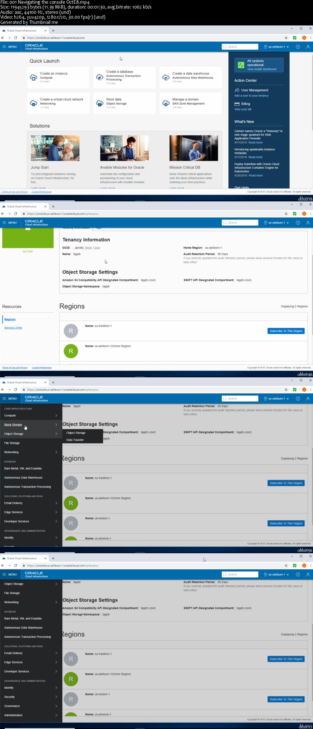Click the View your bill link
Viewport: 313px width, 729px height.
[243, 109]
